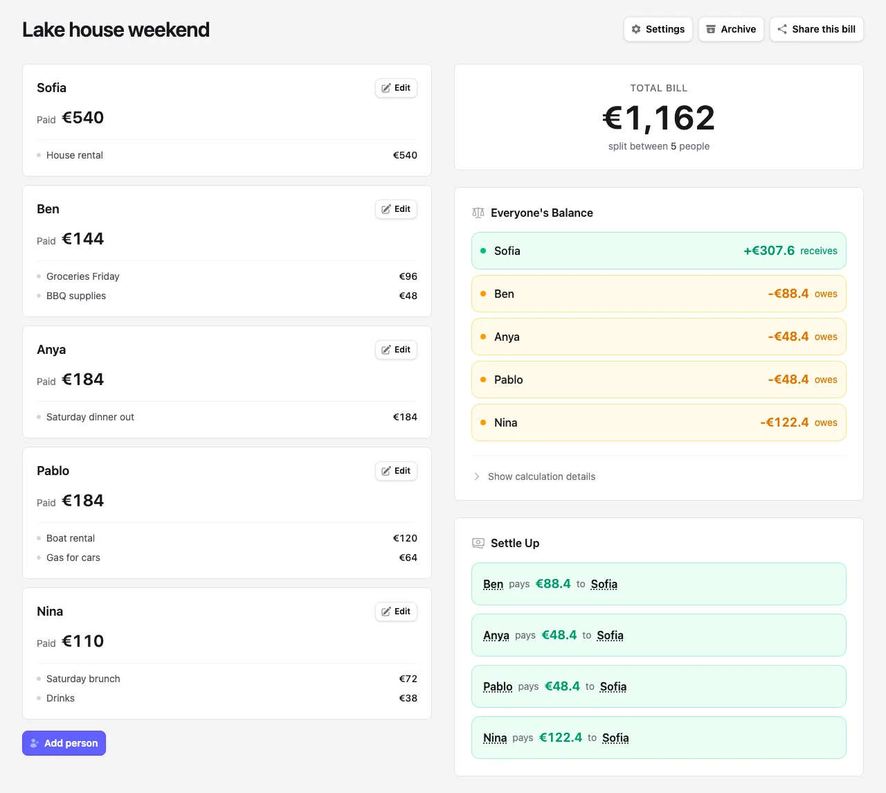Click the Nina link in Settle Up

click(495, 738)
